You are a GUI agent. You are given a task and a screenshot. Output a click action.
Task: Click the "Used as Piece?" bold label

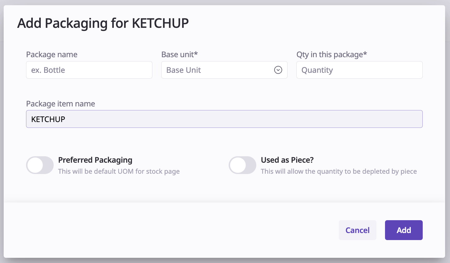pyautogui.click(x=287, y=160)
